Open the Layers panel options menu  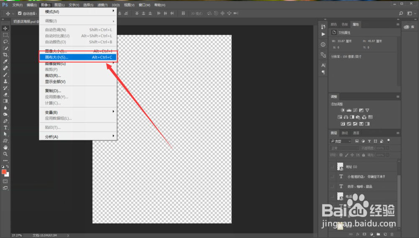[398, 133]
